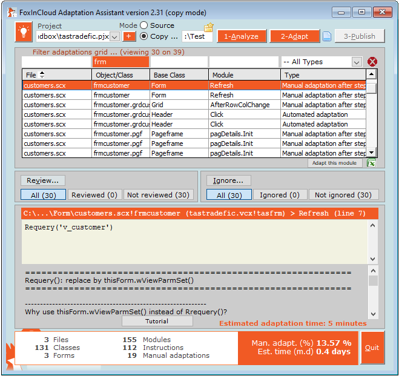The height and width of the screenshot is (376, 399).
Task: Show Not reviewed (30) items
Action: (x=158, y=195)
